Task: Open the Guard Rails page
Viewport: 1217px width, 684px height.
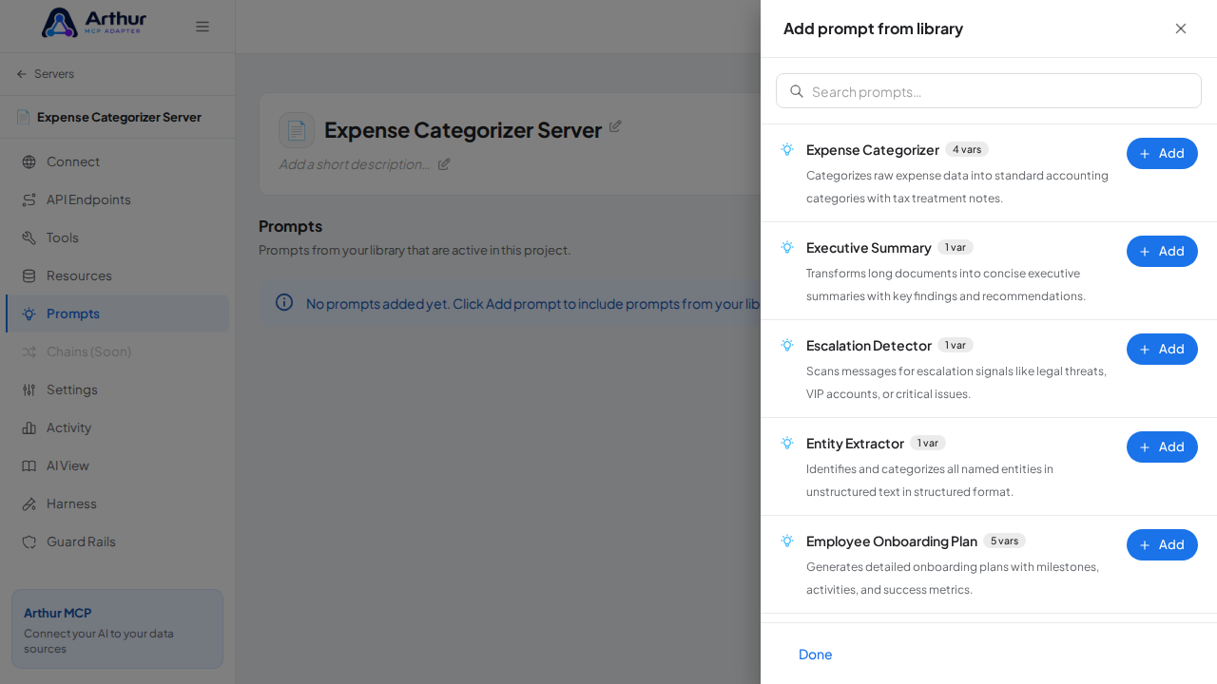Action: 117,541
